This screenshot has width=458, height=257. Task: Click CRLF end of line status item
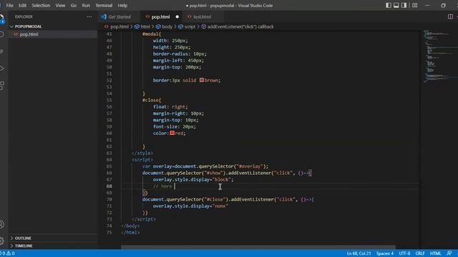click(x=420, y=253)
